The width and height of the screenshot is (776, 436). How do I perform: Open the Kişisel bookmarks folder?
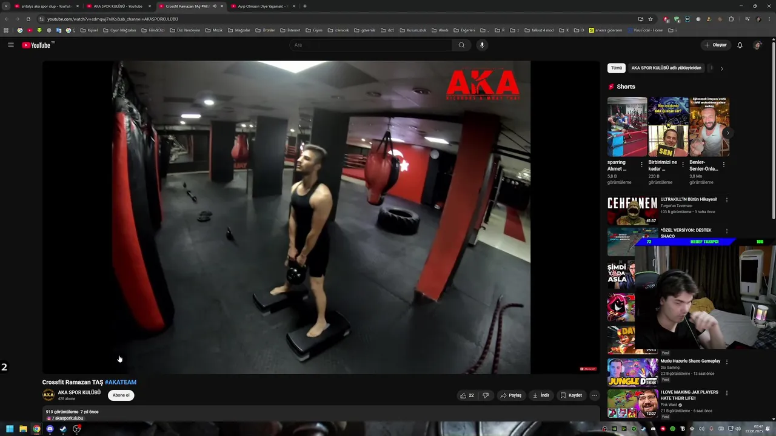tap(89, 30)
